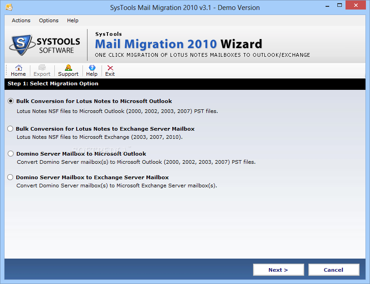Open the Support toolbar icon
Image resolution: width=370 pixels, height=284 pixels.
click(x=68, y=71)
